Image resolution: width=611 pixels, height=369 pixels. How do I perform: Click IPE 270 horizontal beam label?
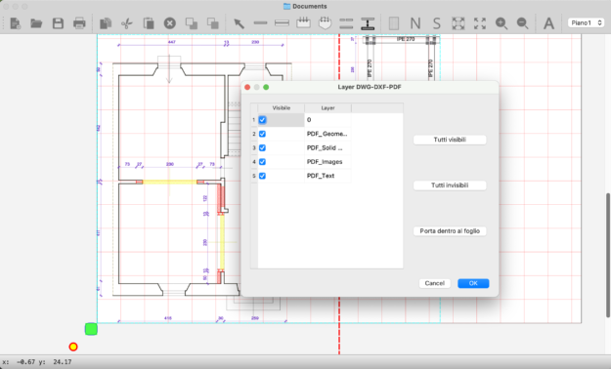(406, 39)
